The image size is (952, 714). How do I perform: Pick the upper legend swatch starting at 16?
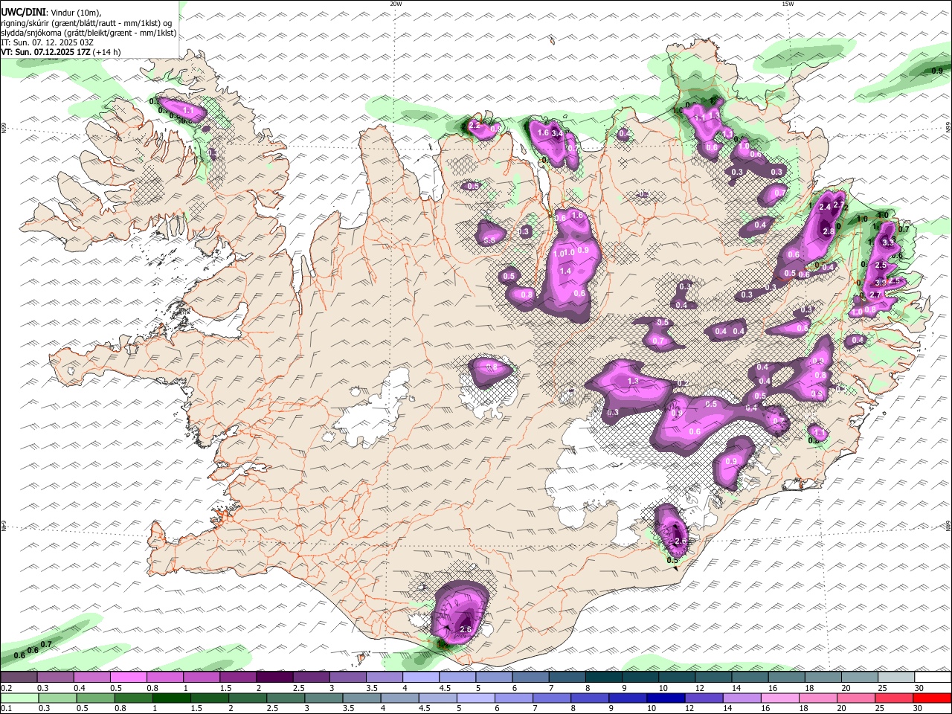tap(786, 678)
